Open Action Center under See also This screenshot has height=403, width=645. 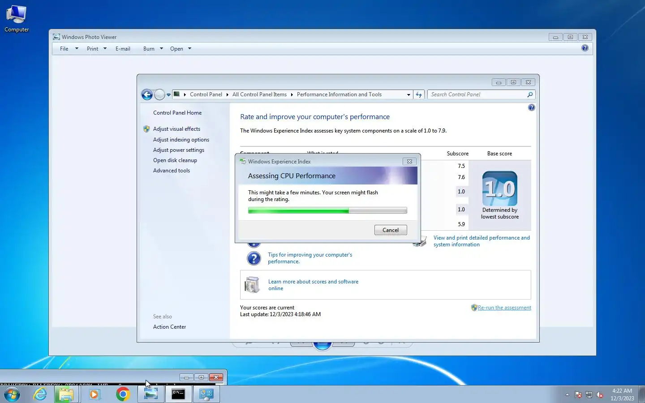coord(169,327)
